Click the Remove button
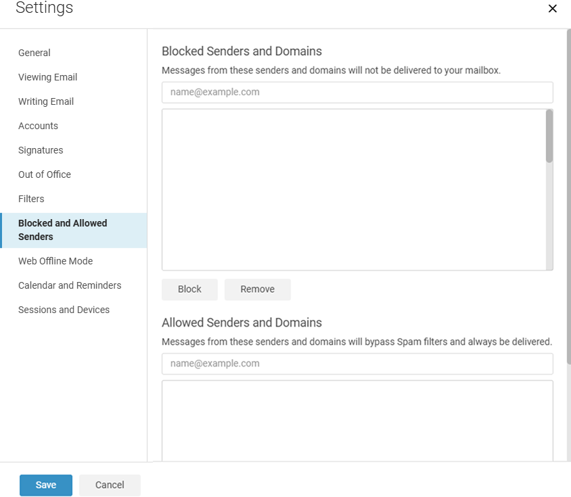 click(x=258, y=289)
